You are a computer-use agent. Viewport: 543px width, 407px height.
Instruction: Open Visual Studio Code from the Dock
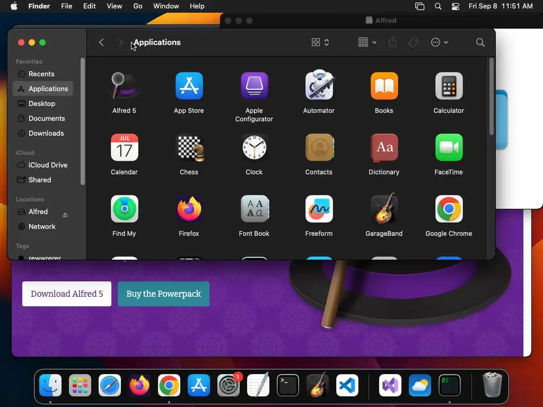pyautogui.click(x=347, y=385)
